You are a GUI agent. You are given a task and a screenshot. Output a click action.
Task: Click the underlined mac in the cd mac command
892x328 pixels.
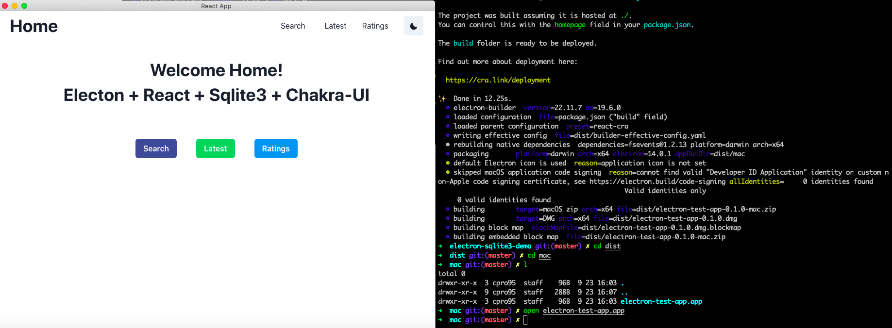pos(545,255)
